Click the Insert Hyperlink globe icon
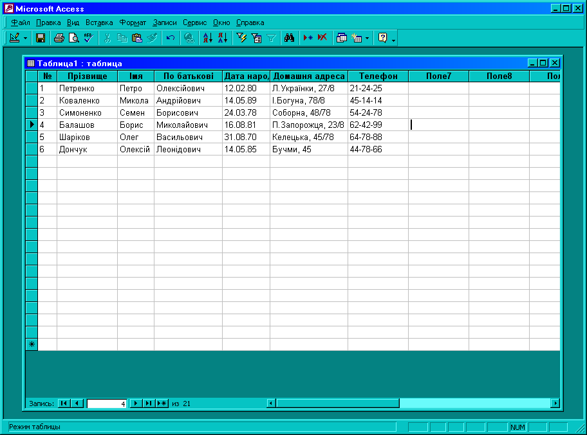The width and height of the screenshot is (587, 435). 189,38
